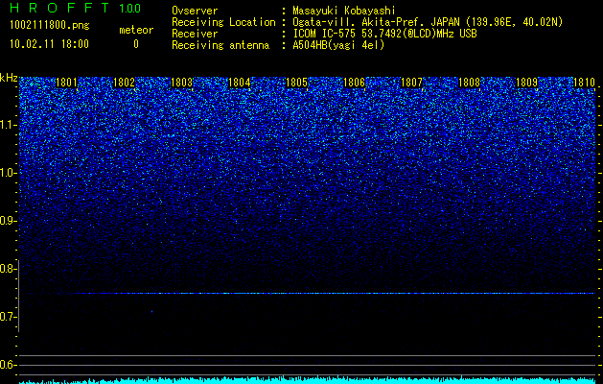Click the HROFFT 1.0.0 title text
603x384 pixels.
pyautogui.click(x=75, y=8)
